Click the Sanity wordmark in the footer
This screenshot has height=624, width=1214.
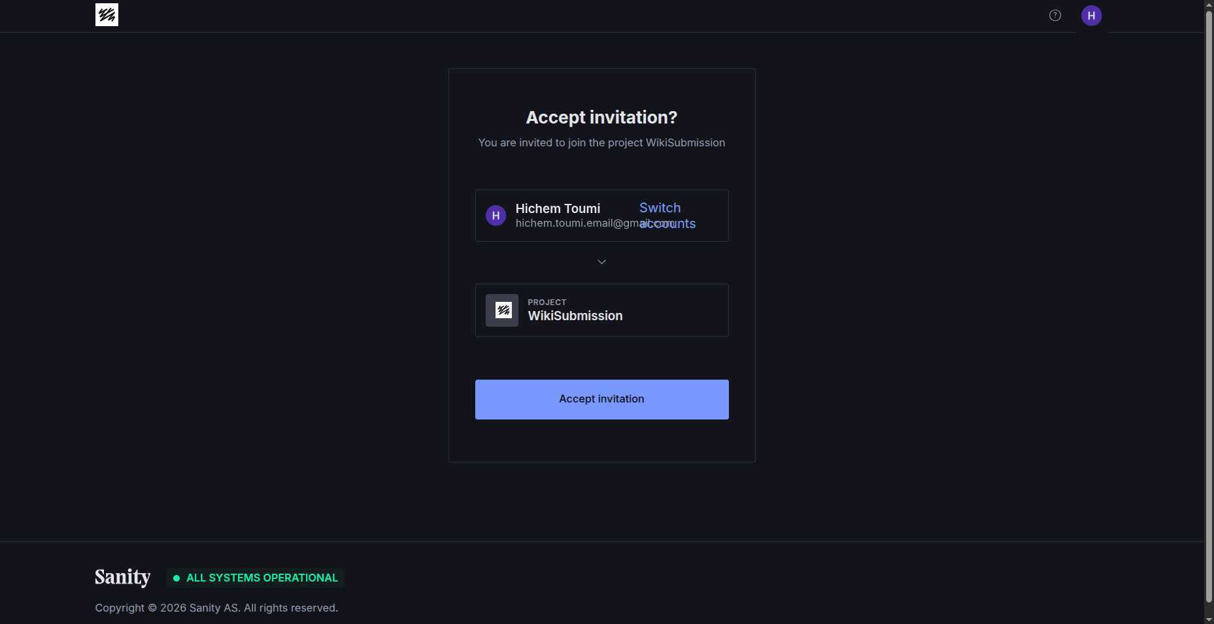pyautogui.click(x=122, y=577)
